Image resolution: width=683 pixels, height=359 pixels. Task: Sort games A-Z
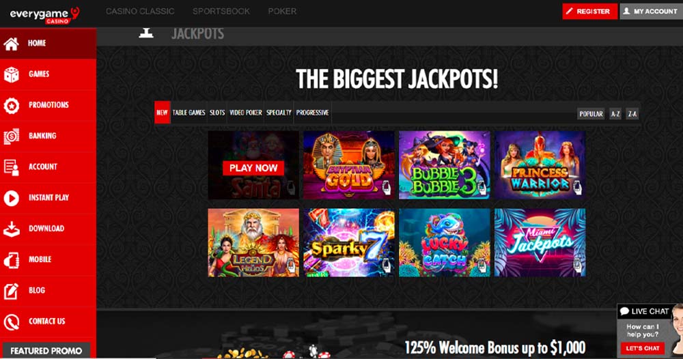(615, 113)
